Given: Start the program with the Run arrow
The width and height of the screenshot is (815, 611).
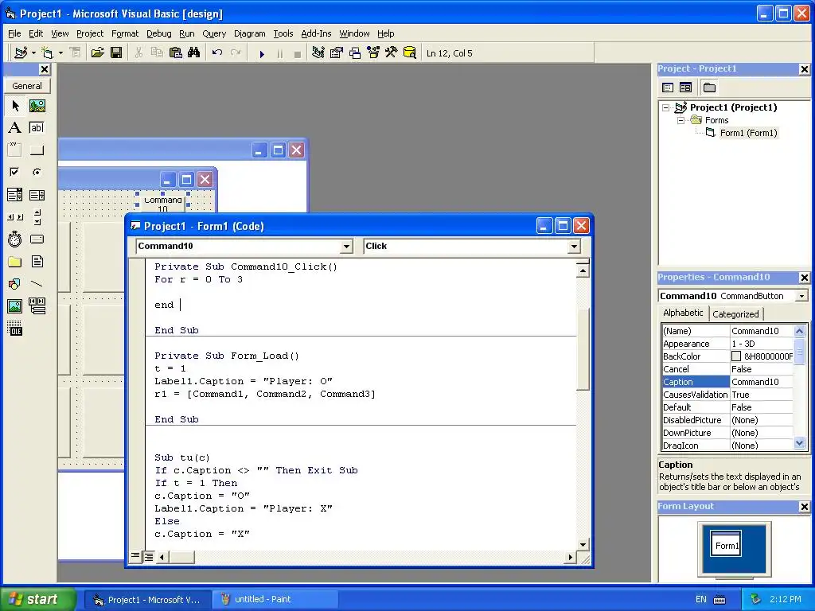Looking at the screenshot, I should (262, 53).
